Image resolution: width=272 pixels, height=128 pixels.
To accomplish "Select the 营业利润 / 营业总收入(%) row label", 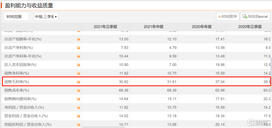I will (x=26, y=116).
